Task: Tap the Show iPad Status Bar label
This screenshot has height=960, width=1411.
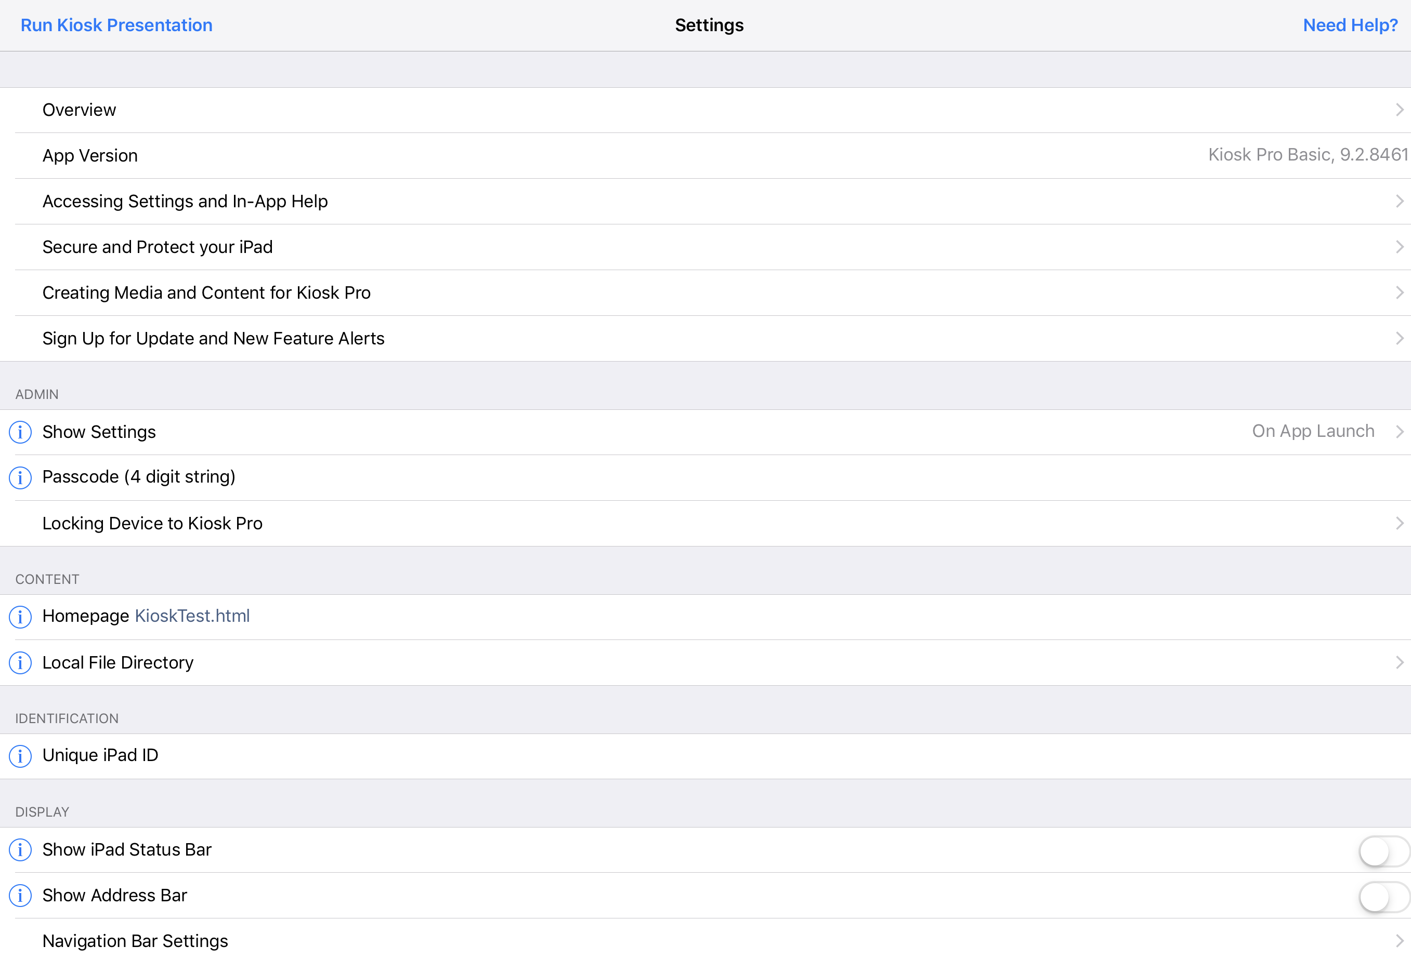Action: (127, 849)
